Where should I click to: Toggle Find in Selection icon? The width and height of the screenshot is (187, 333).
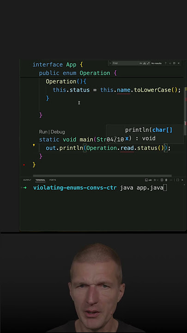[174, 63]
